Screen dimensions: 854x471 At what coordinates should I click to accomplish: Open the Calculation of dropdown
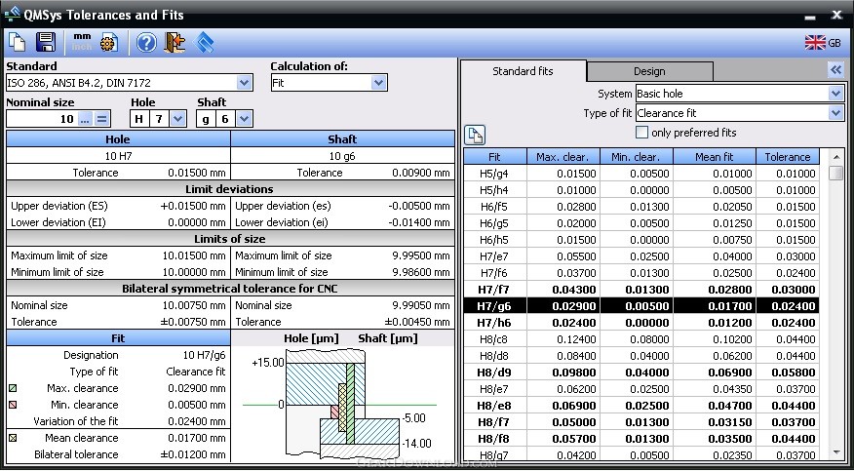click(378, 83)
